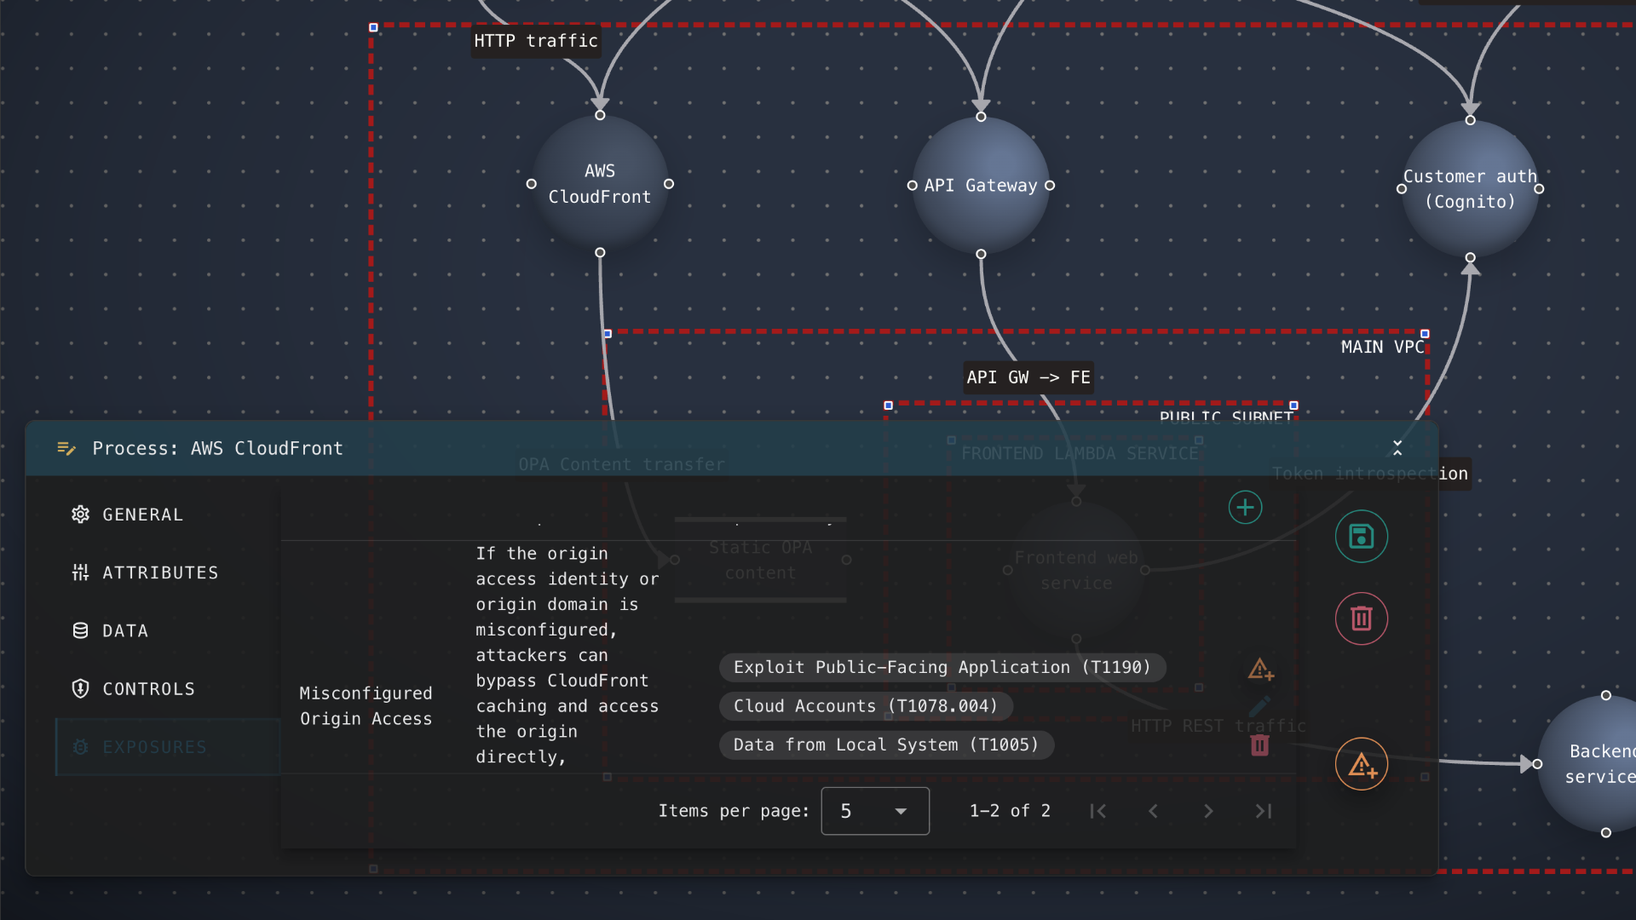Open the Items per page dropdown
The height and width of the screenshot is (920, 1636).
(874, 811)
